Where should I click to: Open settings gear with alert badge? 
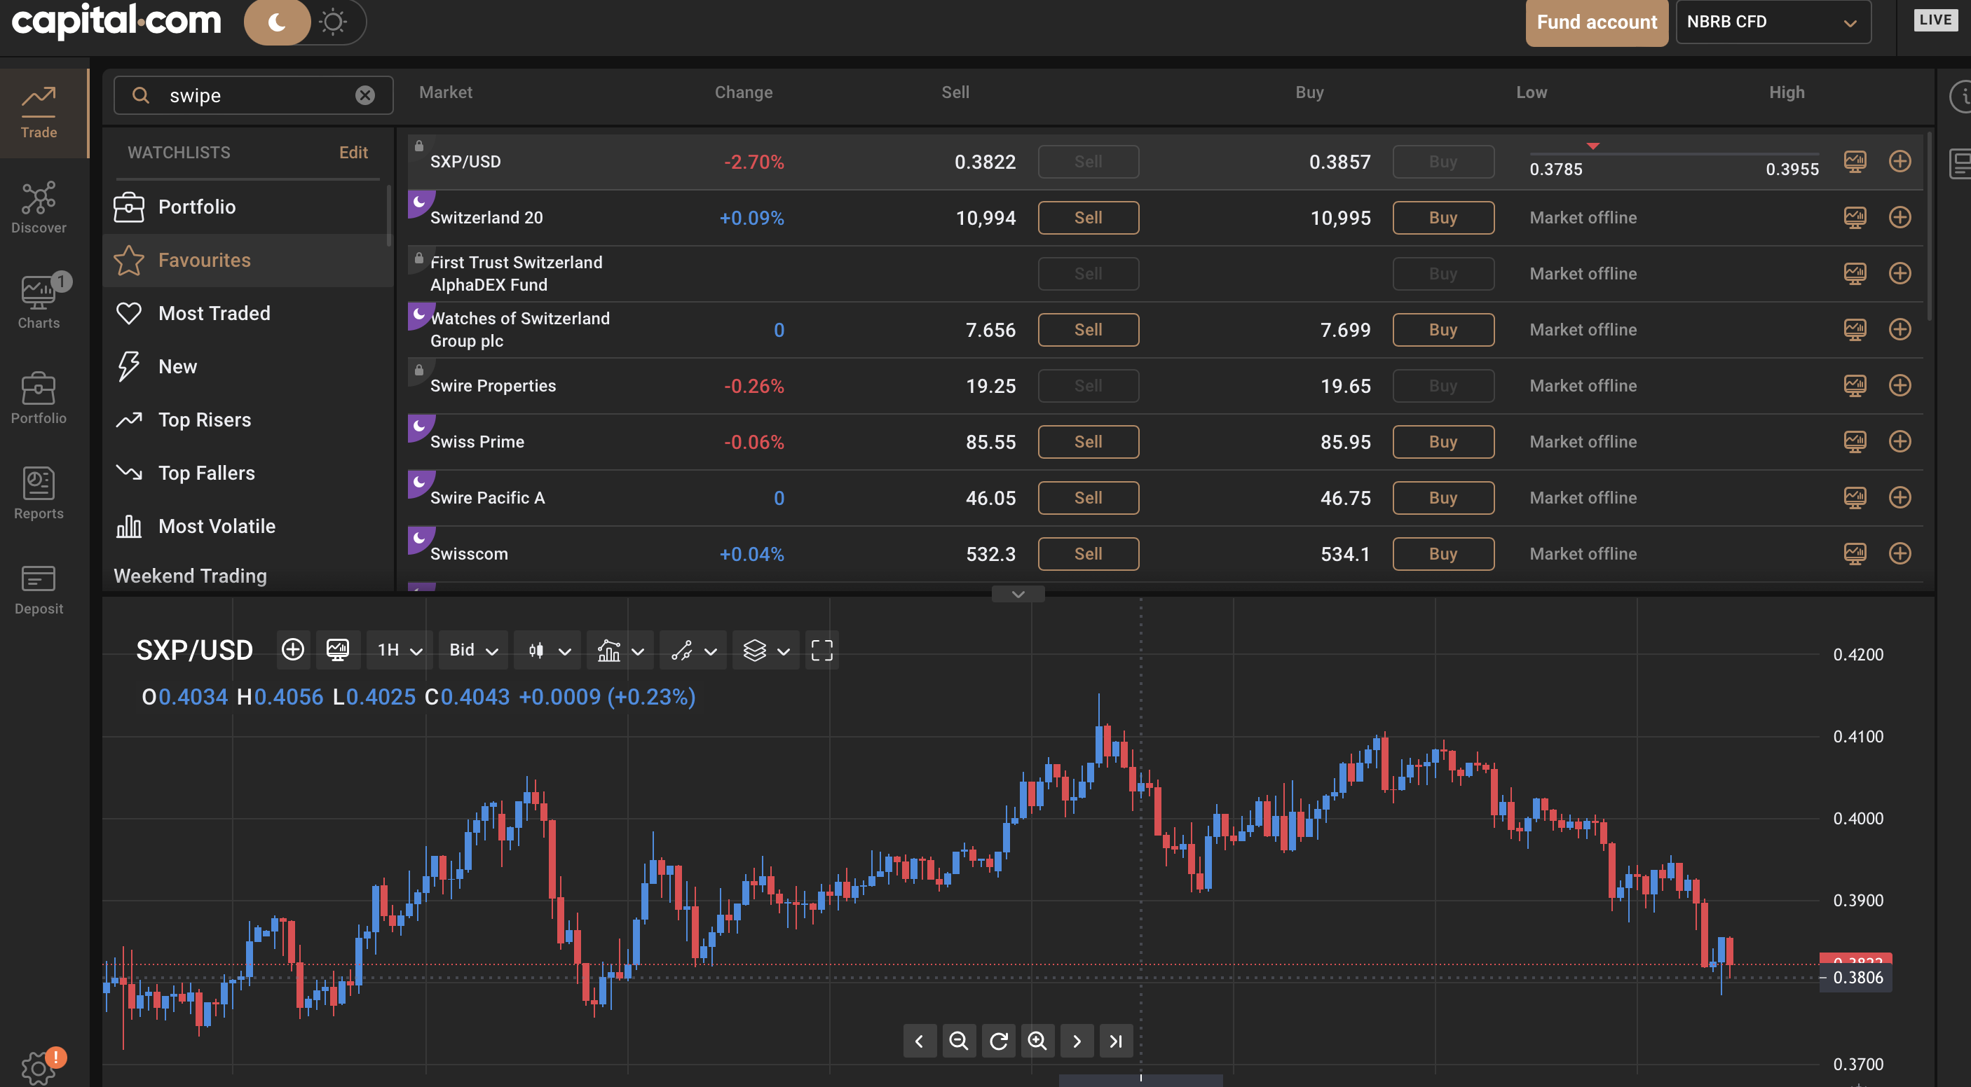pos(39,1067)
